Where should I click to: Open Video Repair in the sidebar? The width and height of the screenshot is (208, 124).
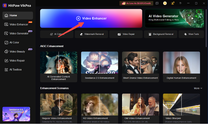click(18, 61)
